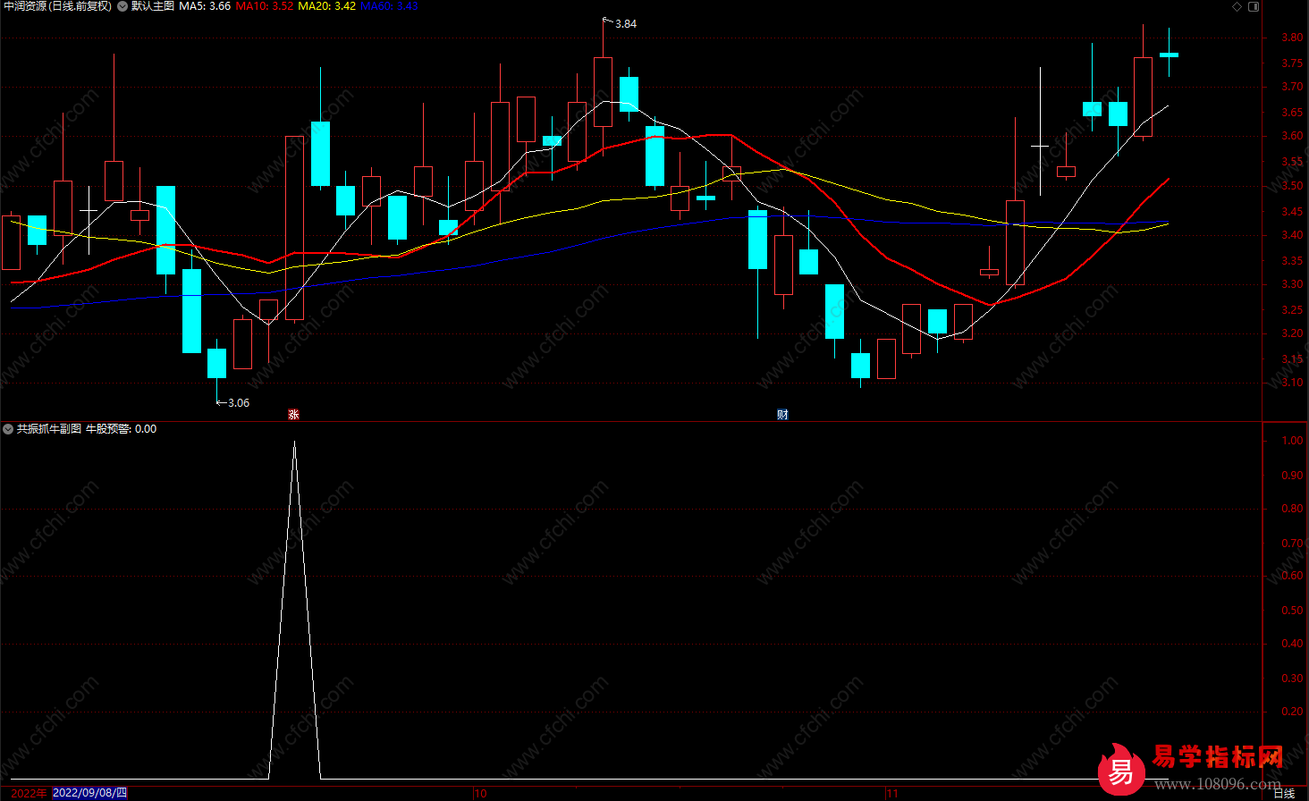The width and height of the screenshot is (1309, 801).
Task: Click the month 10 marker on time axis
Action: (480, 793)
